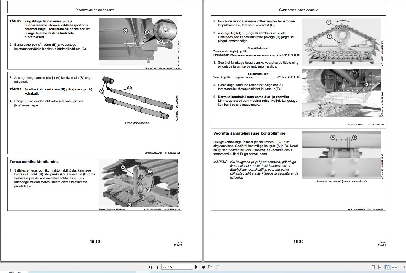406x273 pixels.
Task: Click the steel track lifting bracket photo
Action: coord(138,183)
